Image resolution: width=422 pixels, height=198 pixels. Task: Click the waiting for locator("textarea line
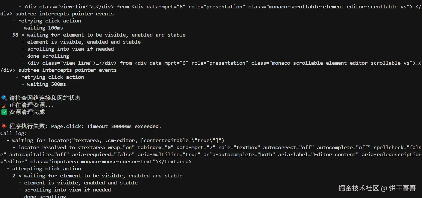pos(118,140)
